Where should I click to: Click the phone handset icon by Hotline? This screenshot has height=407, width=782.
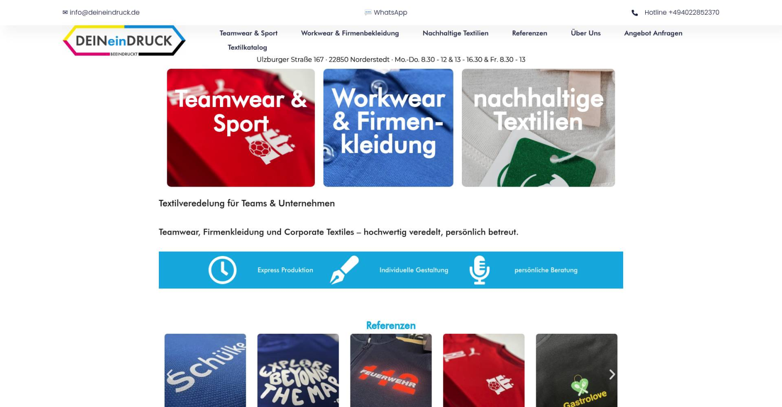coord(634,13)
